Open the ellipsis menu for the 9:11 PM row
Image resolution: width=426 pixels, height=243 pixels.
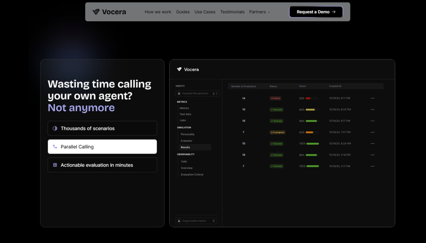tap(372, 98)
